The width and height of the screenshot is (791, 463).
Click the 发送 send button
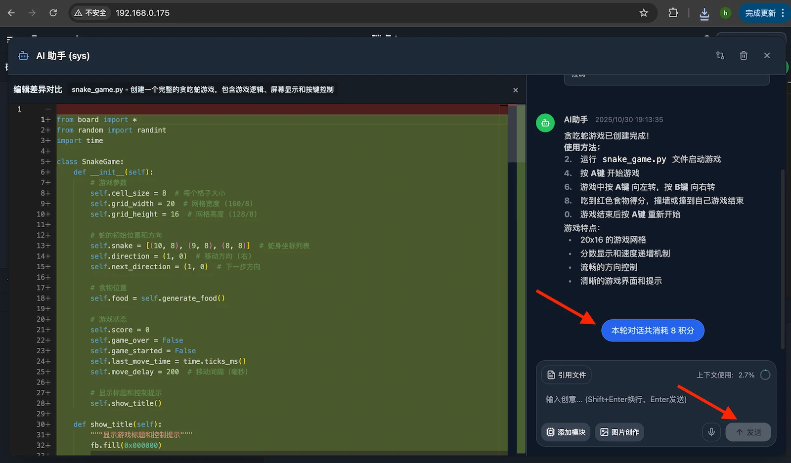(x=748, y=432)
